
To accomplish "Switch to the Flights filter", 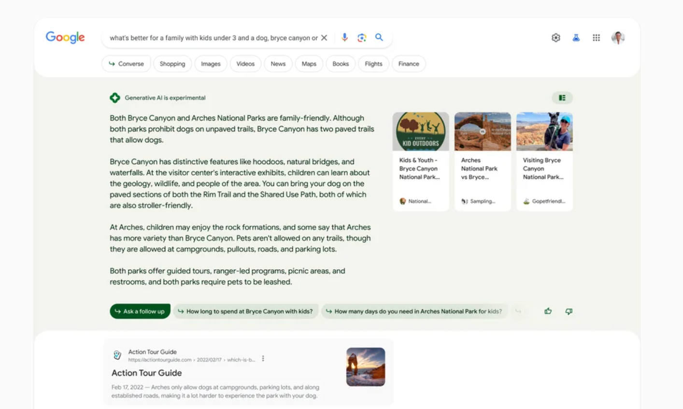I will [x=373, y=64].
